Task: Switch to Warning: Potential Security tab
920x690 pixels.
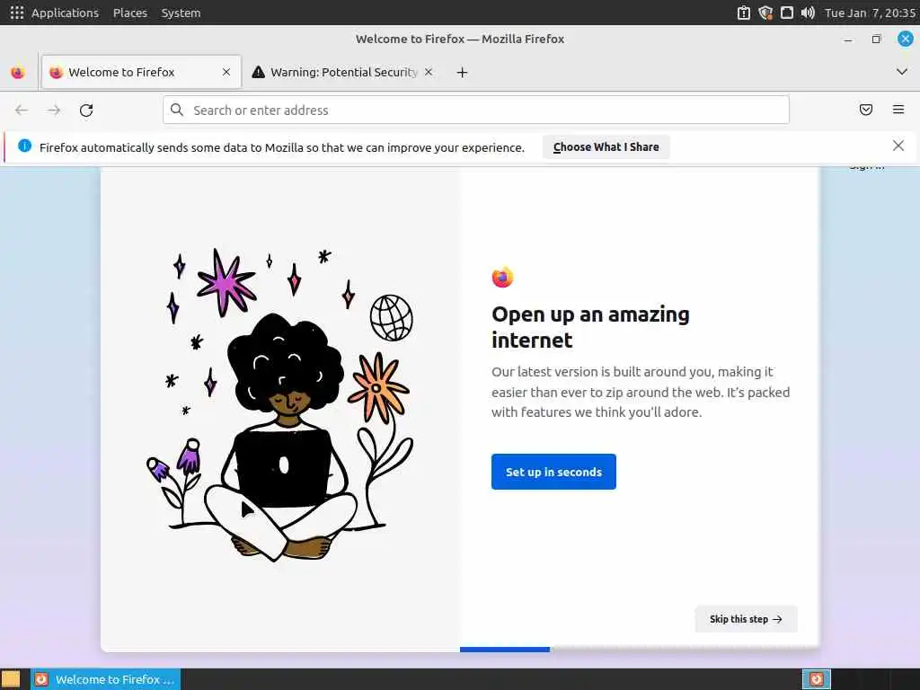Action: tap(342, 72)
